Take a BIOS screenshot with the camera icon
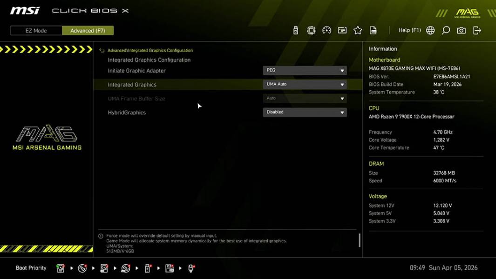Image resolution: width=496 pixels, height=279 pixels. point(461,30)
